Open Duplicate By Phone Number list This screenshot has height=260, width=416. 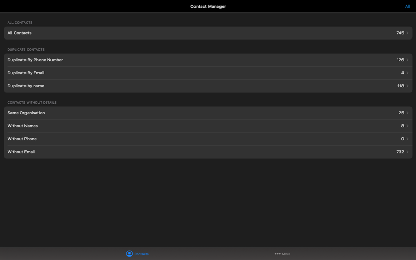208,60
